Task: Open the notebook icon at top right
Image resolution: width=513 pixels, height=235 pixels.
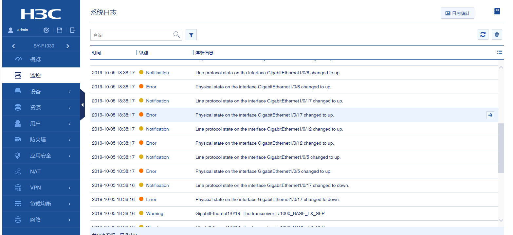Action: pyautogui.click(x=497, y=11)
